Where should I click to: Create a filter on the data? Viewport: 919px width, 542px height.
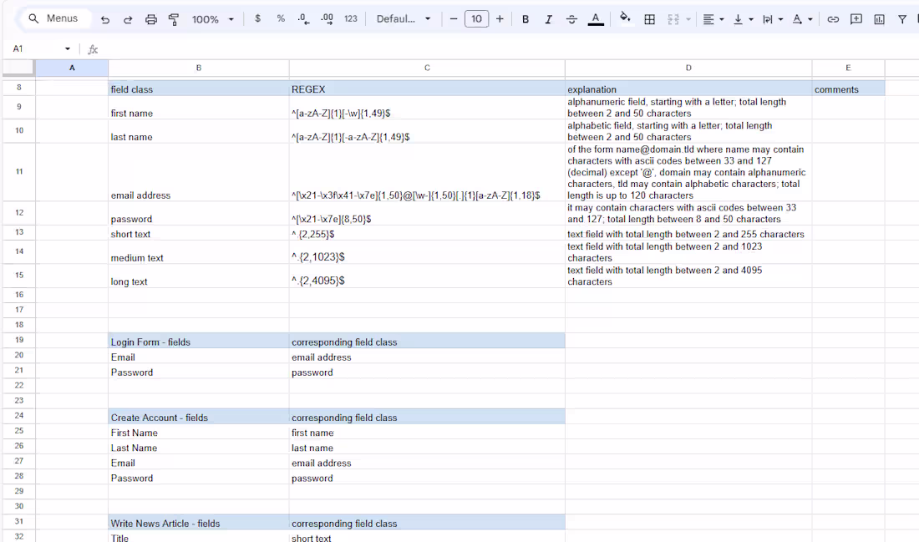902,18
